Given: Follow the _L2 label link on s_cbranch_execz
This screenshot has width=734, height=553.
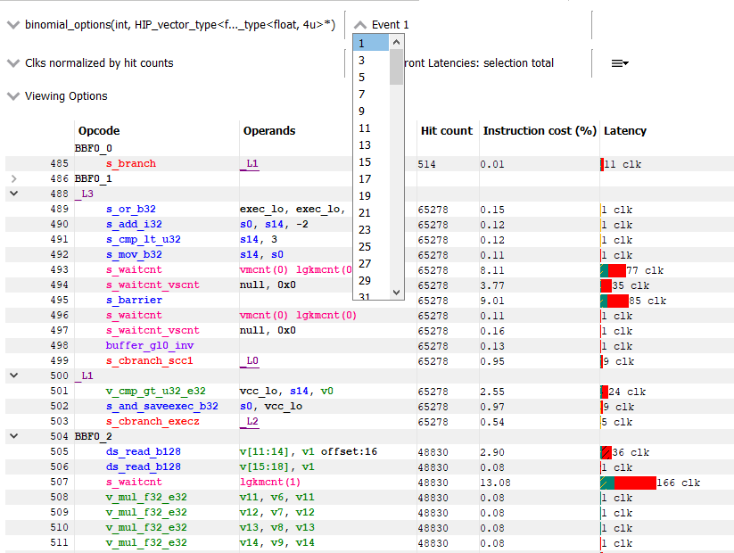Looking at the screenshot, I should pos(250,421).
